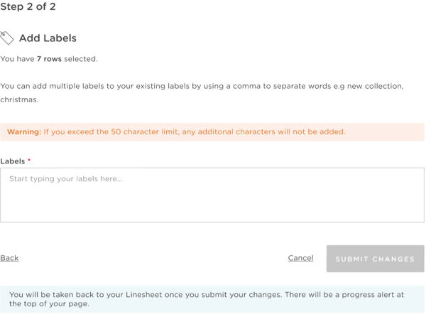Click the Labels field label
Image resolution: width=426 pixels, height=314 pixels.
[x=13, y=161]
